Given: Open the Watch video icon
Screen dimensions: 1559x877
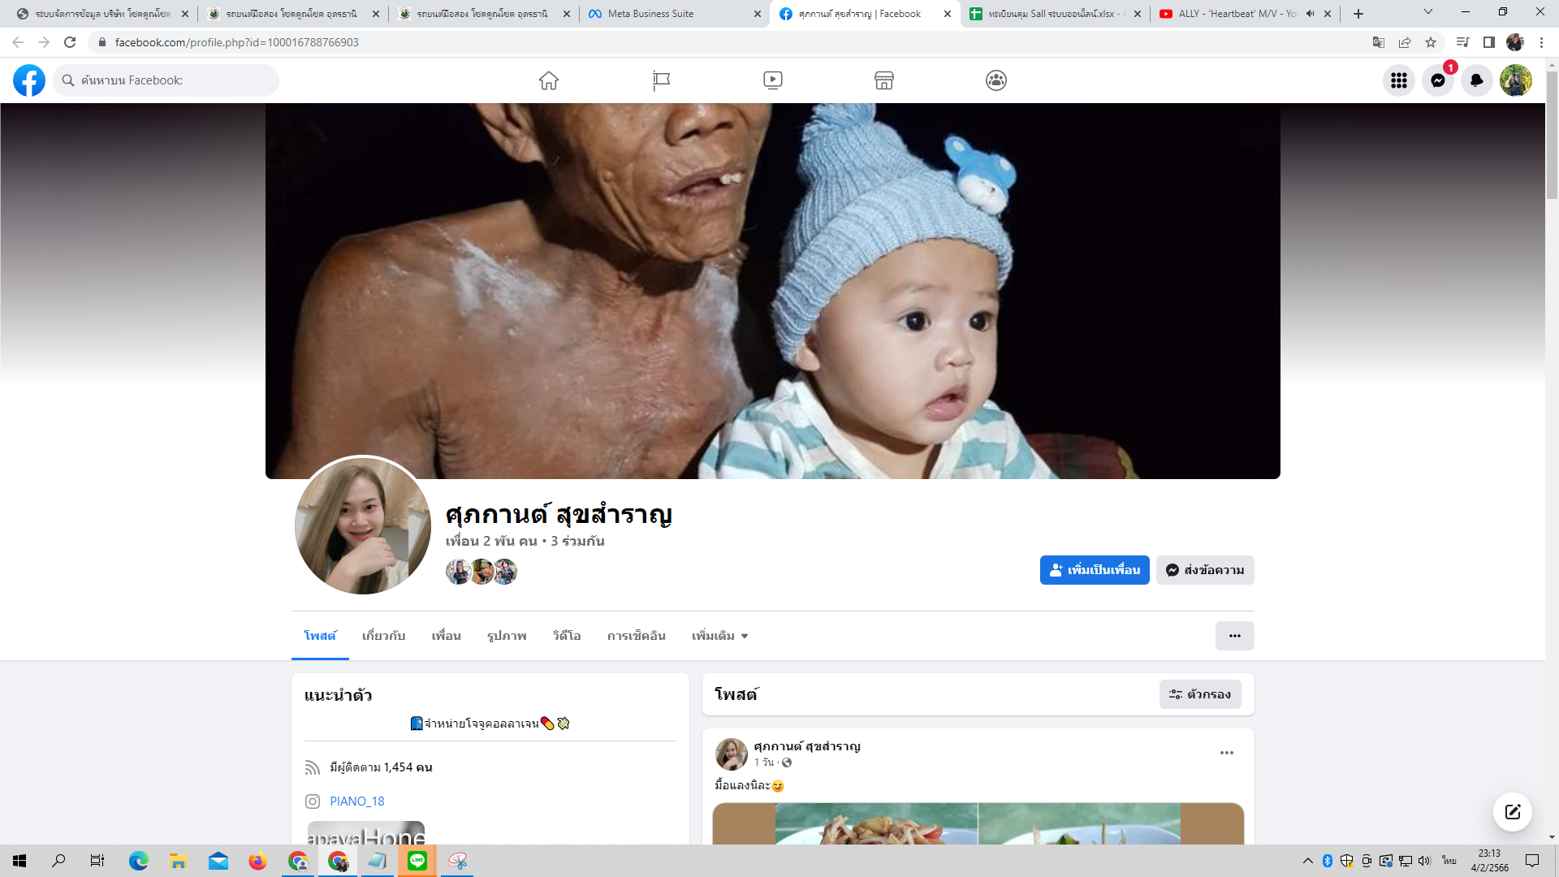Looking at the screenshot, I should click(x=773, y=80).
